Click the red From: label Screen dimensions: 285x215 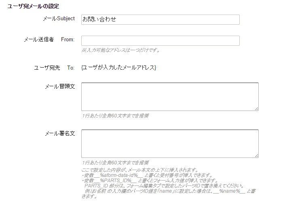68,40
